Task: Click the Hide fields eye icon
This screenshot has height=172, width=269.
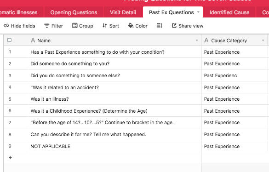Action: (x=6, y=26)
